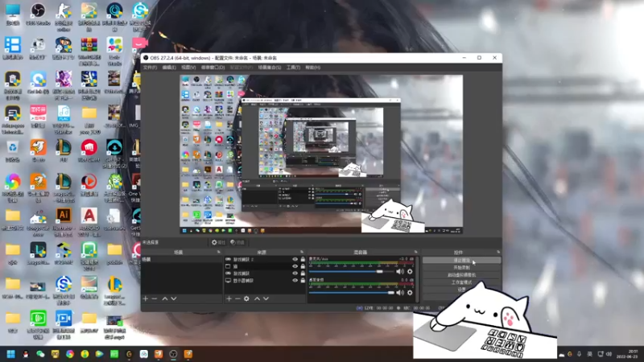
Task: Click the OBS preview canvas
Action: [x=321, y=154]
